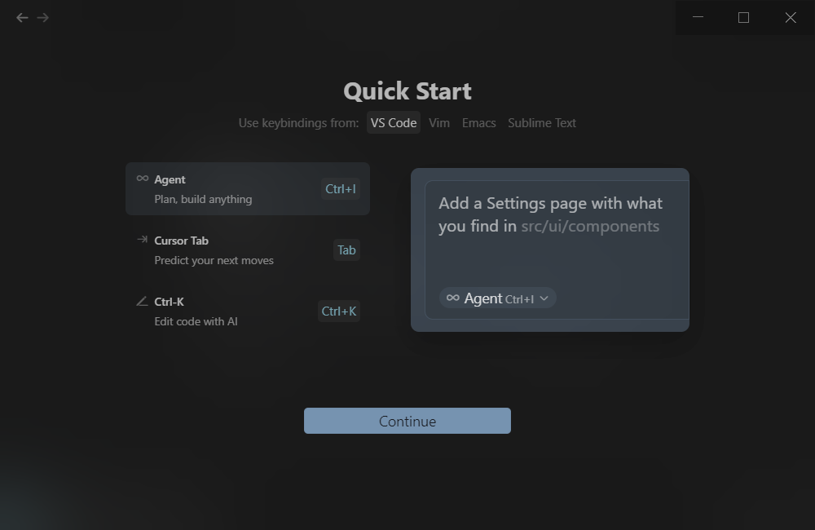Screen dimensions: 815x530
Task: Click the 'Use keybindings from:' label
Action: (x=298, y=123)
